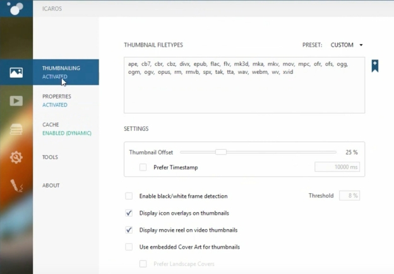Go to the About page
This screenshot has width=394, height=274.
pos(51,186)
